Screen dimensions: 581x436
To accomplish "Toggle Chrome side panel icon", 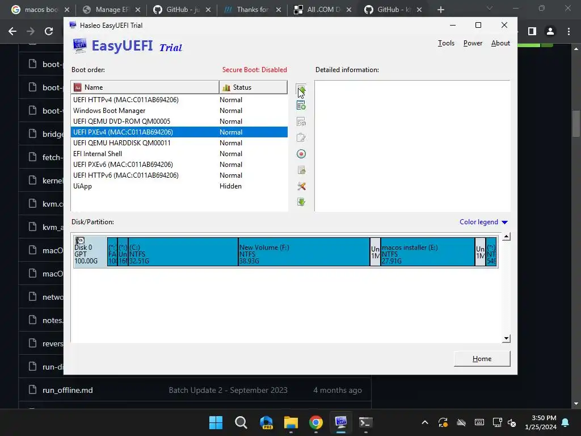I will pos(532,32).
